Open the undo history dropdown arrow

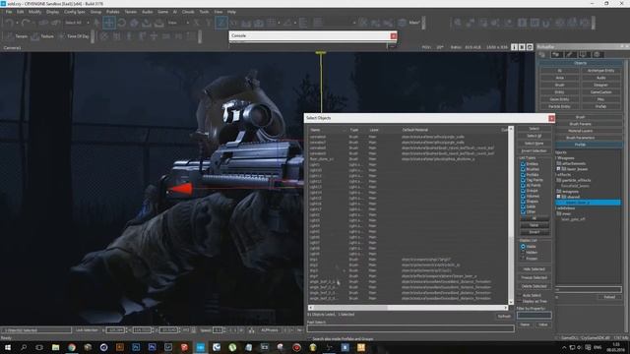coord(17,23)
